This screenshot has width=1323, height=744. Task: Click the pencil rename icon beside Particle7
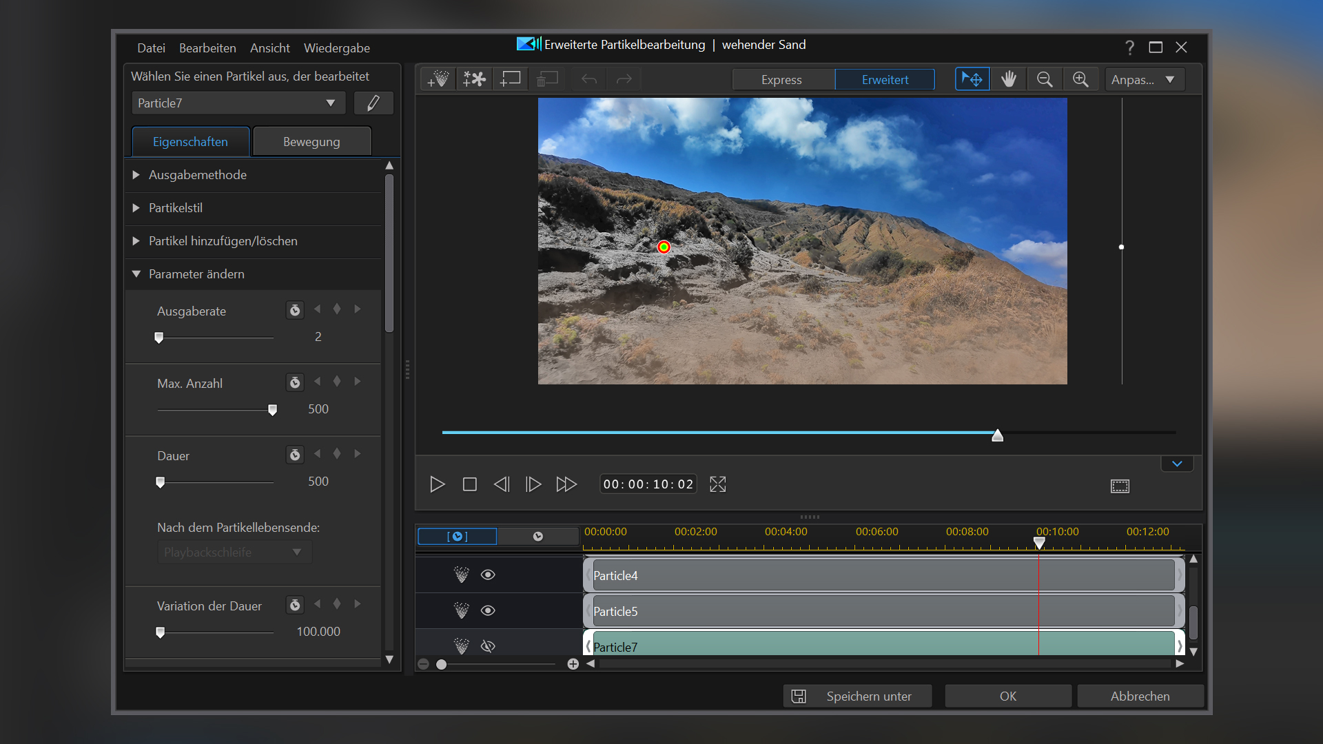(x=373, y=103)
